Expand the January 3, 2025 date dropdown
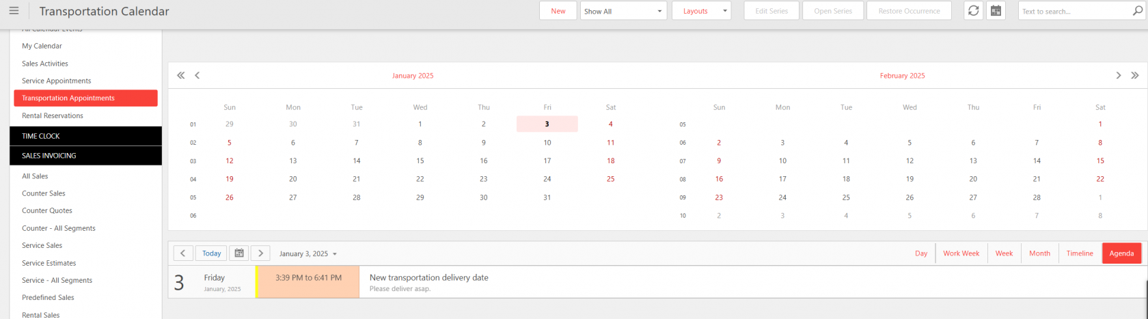The width and height of the screenshot is (1148, 319). click(308, 253)
